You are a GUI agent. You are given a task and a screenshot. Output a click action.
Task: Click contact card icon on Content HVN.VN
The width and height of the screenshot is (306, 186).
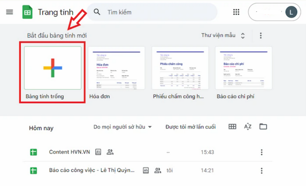click(98, 152)
